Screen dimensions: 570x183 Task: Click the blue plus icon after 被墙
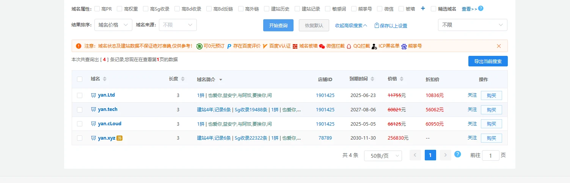[423, 9]
